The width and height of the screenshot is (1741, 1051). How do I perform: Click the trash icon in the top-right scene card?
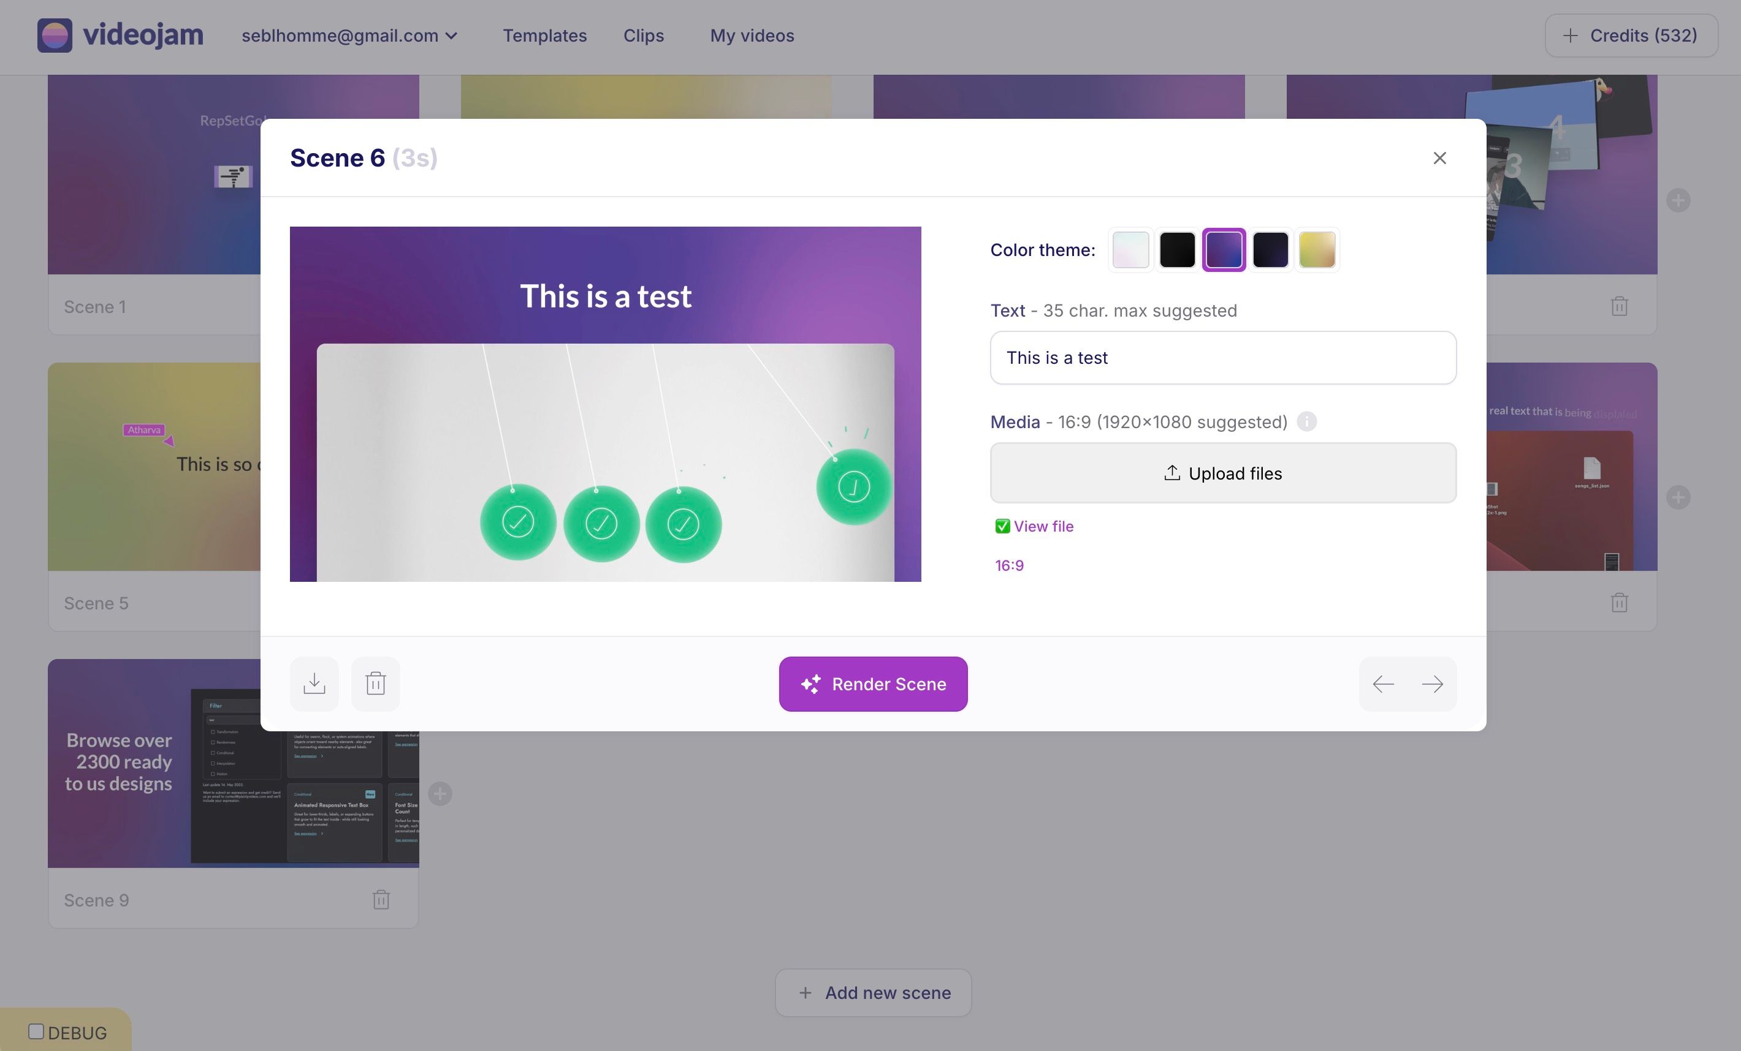1620,306
